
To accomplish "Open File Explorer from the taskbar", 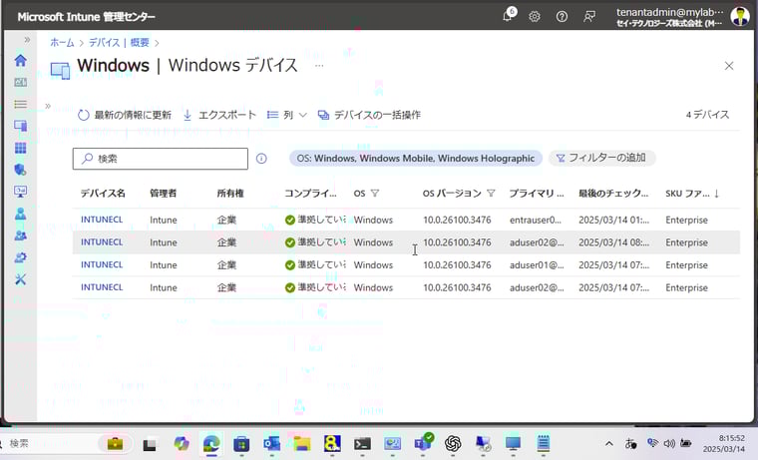I will [301, 444].
